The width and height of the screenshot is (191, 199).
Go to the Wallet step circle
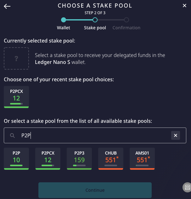64,20
